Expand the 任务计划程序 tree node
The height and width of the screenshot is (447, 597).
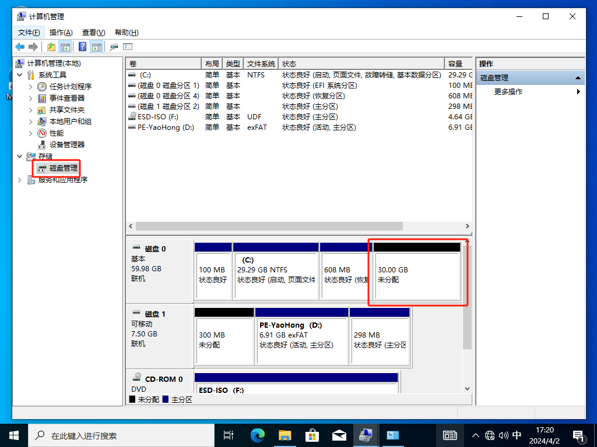pyautogui.click(x=31, y=87)
